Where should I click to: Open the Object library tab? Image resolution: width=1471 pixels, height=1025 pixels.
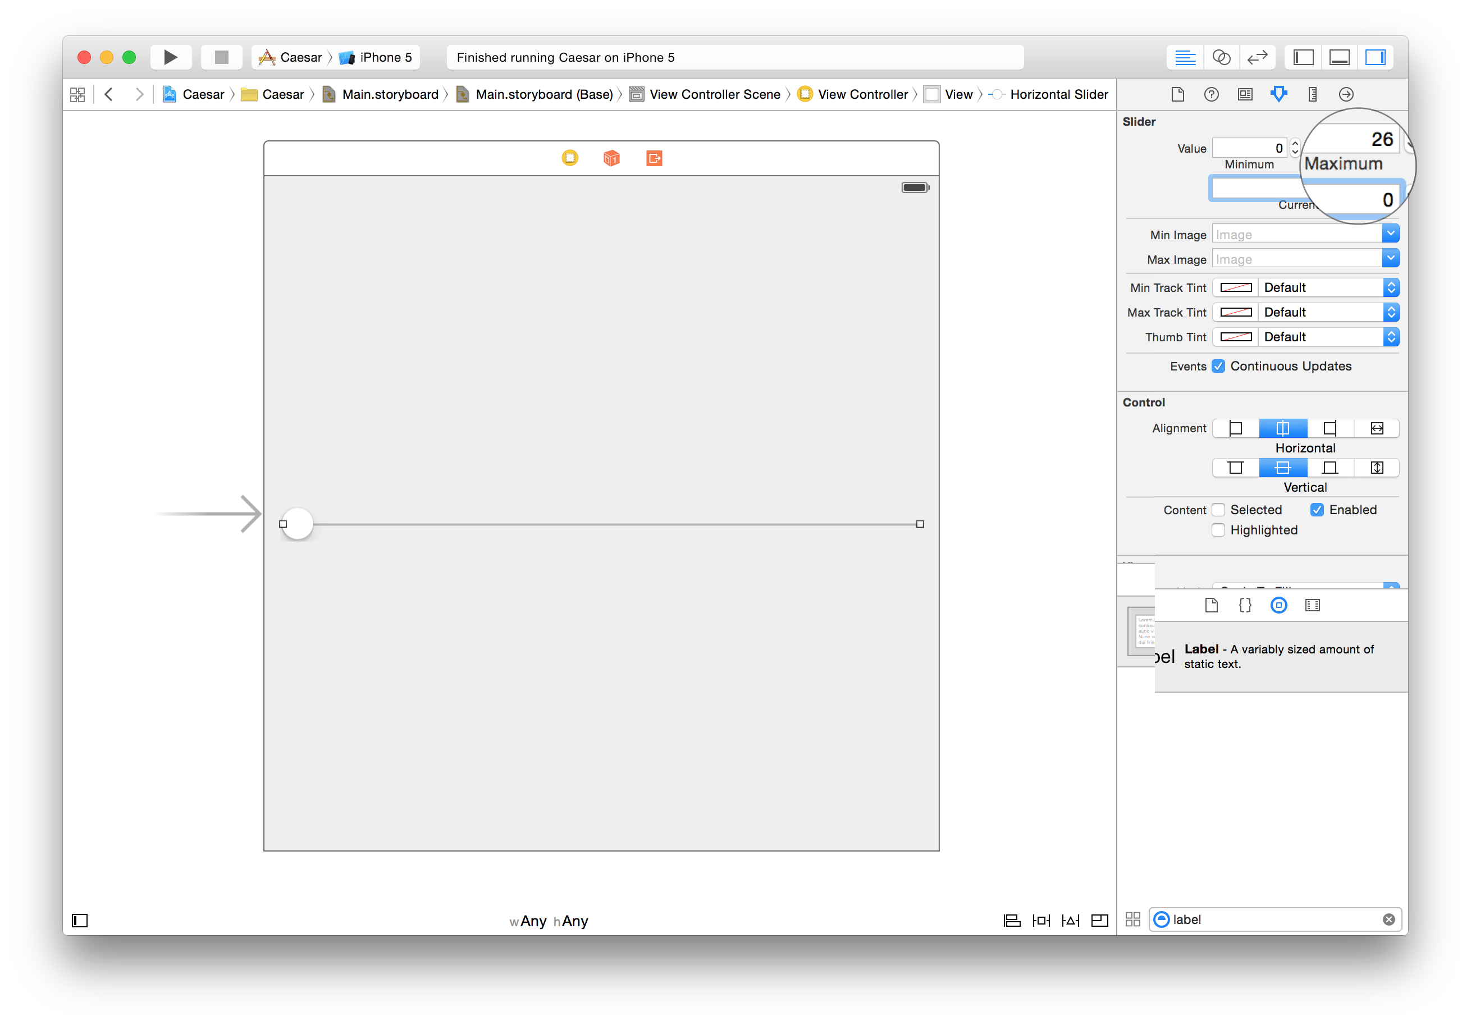[x=1279, y=605]
